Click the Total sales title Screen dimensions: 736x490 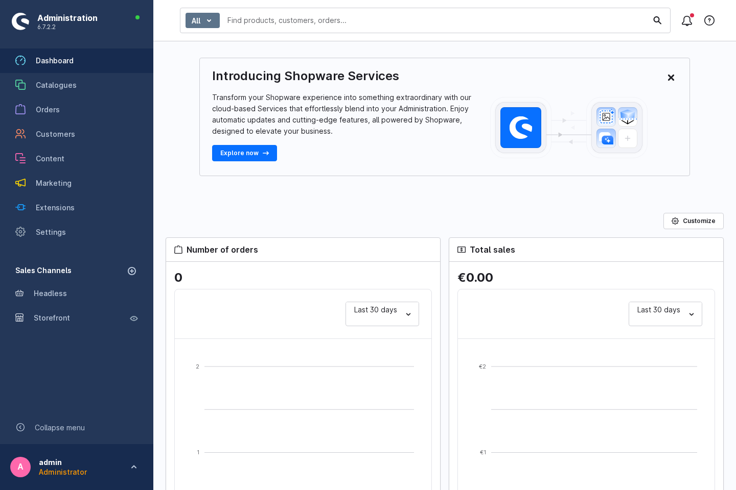[x=492, y=250]
